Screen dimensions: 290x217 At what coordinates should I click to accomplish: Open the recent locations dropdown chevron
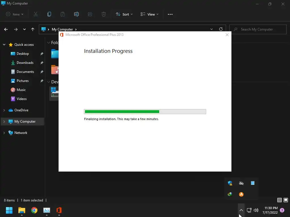click(x=24, y=29)
